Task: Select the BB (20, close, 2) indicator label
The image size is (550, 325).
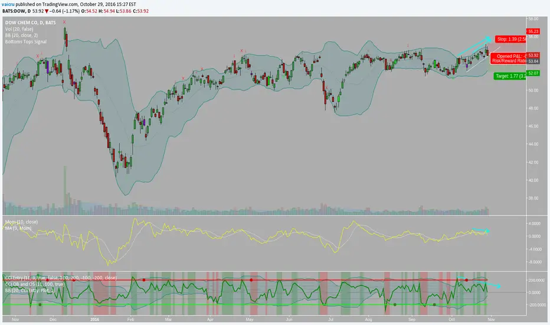Action: 21,35
